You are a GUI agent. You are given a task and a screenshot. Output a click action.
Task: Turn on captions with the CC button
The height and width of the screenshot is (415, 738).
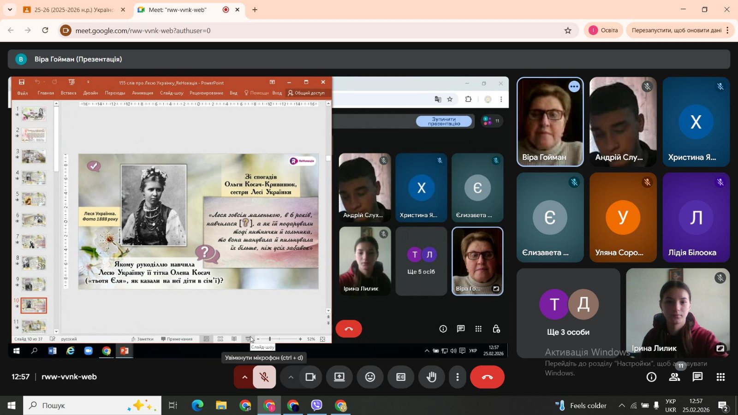(x=401, y=377)
